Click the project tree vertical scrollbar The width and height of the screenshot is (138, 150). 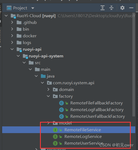coord(134,64)
